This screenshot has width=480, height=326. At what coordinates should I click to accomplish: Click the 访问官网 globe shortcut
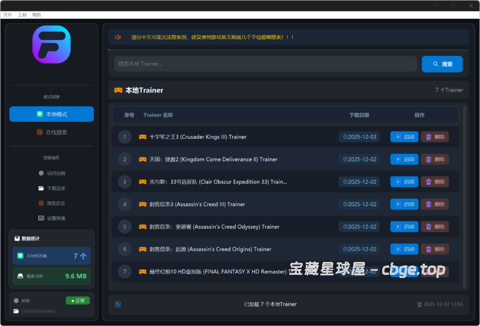(52, 173)
